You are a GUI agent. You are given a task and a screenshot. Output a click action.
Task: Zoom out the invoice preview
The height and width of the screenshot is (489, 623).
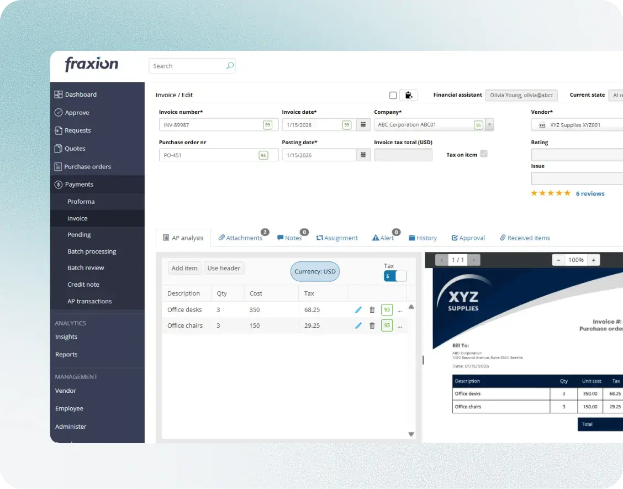558,260
